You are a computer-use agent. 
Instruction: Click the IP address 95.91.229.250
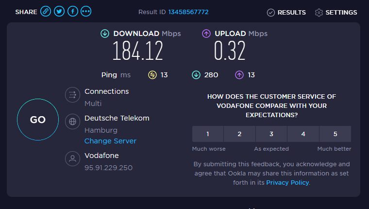(108, 168)
